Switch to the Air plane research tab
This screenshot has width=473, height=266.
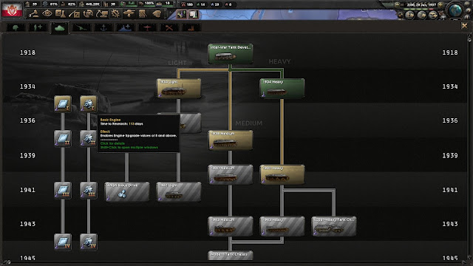click(x=147, y=28)
